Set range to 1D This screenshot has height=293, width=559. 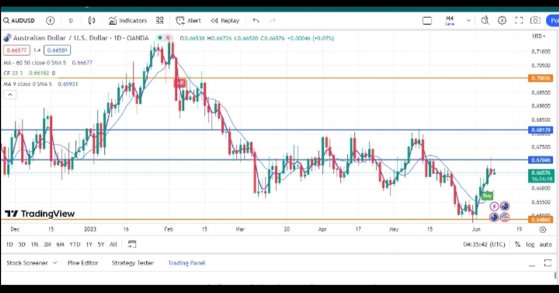9,245
